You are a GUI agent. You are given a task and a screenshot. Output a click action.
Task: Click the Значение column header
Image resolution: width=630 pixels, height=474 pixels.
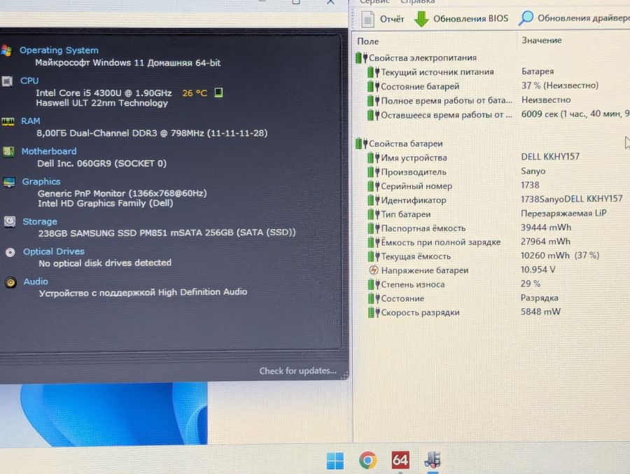click(542, 40)
